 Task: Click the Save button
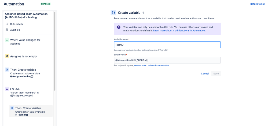pos(216,74)
